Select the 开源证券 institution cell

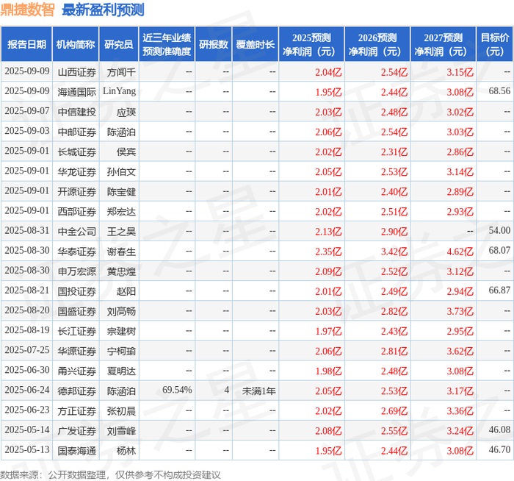76,192
